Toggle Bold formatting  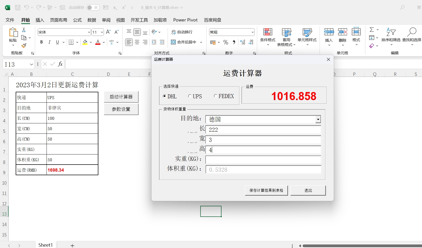[41, 42]
